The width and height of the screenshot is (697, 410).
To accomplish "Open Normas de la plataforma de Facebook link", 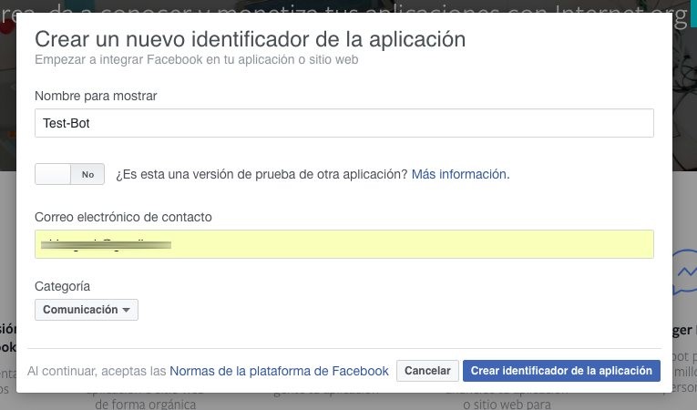I will coord(279,371).
